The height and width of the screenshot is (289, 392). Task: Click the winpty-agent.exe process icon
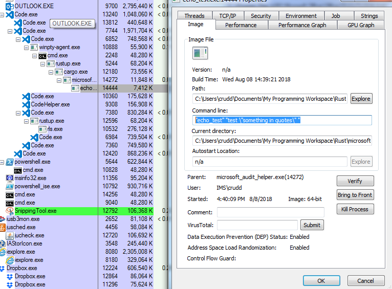[34, 47]
